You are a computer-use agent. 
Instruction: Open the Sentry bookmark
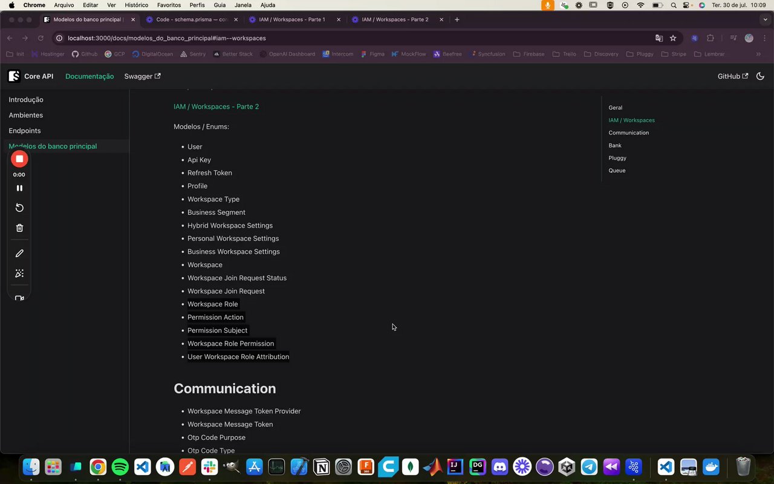tap(193, 54)
